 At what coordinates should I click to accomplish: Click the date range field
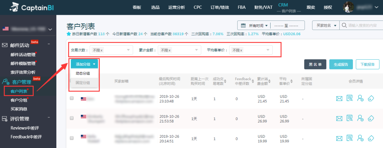286,25
